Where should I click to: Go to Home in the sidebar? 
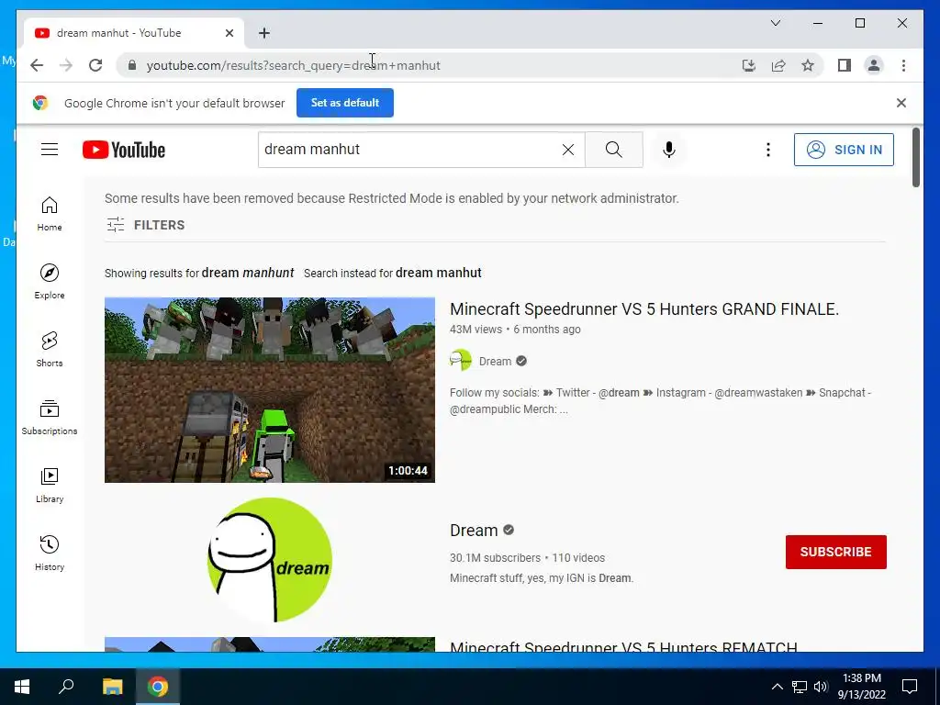click(50, 214)
